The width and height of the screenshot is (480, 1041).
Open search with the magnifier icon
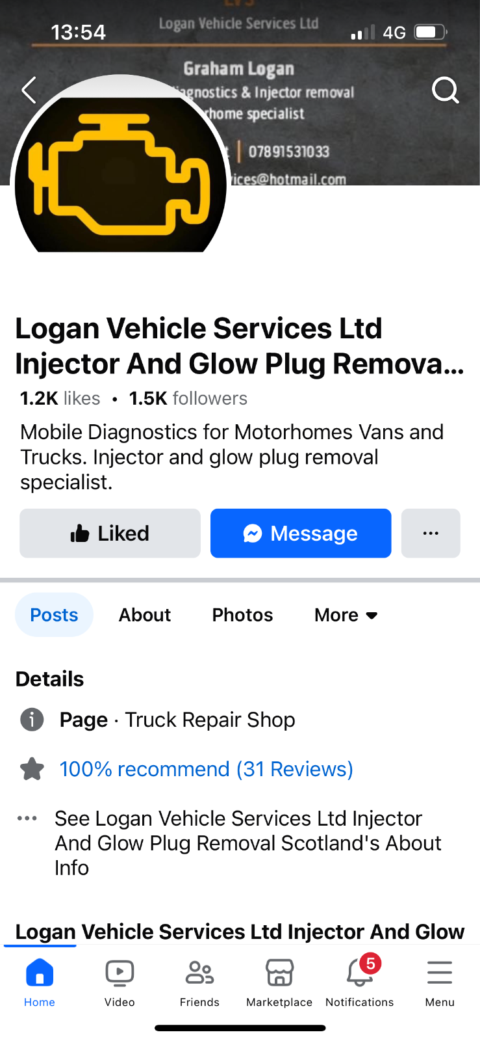point(446,90)
